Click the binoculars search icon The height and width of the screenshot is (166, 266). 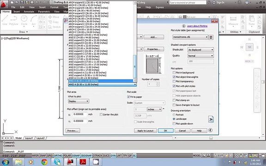click(209, 2)
